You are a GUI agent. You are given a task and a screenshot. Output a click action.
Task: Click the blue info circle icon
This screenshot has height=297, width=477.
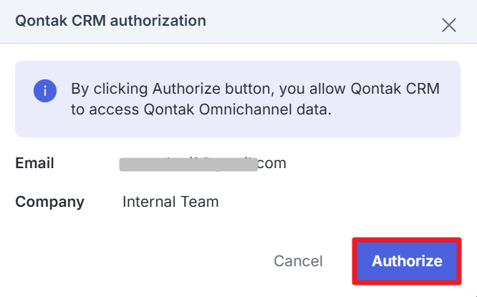click(x=45, y=91)
